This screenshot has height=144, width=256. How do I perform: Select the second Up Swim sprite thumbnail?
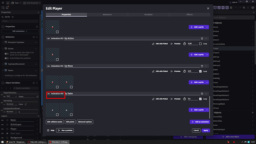tap(66, 110)
